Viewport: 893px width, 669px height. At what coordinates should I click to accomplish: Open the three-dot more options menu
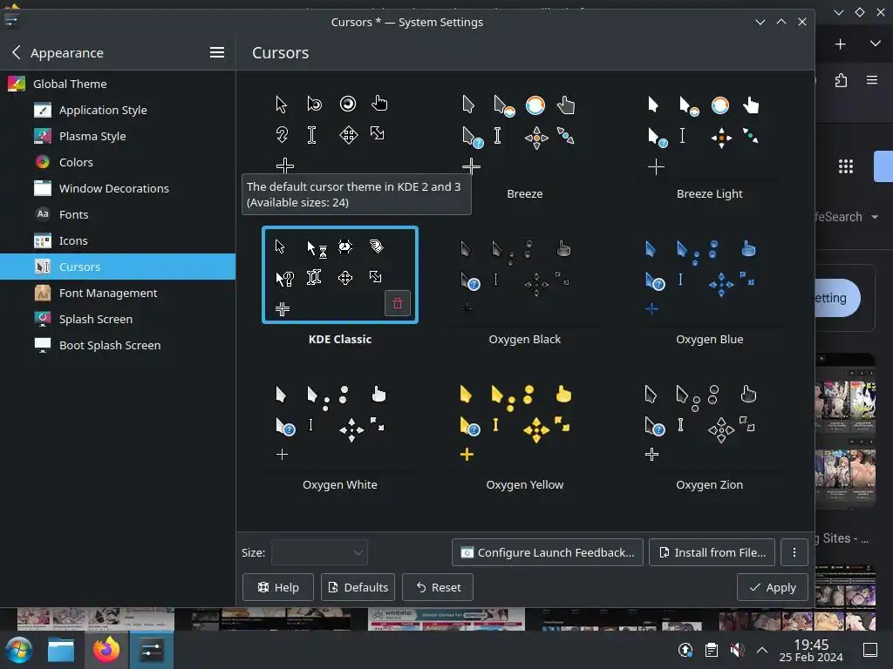pyautogui.click(x=794, y=552)
